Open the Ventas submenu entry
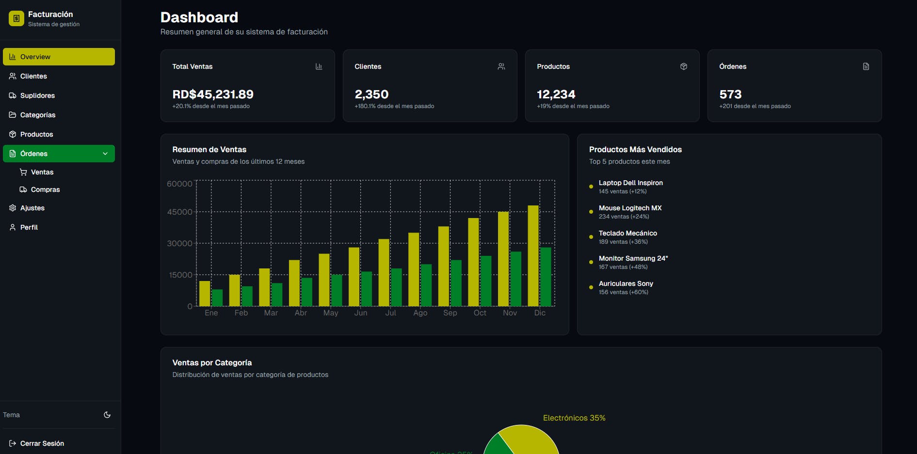917x454 pixels. pos(64,172)
